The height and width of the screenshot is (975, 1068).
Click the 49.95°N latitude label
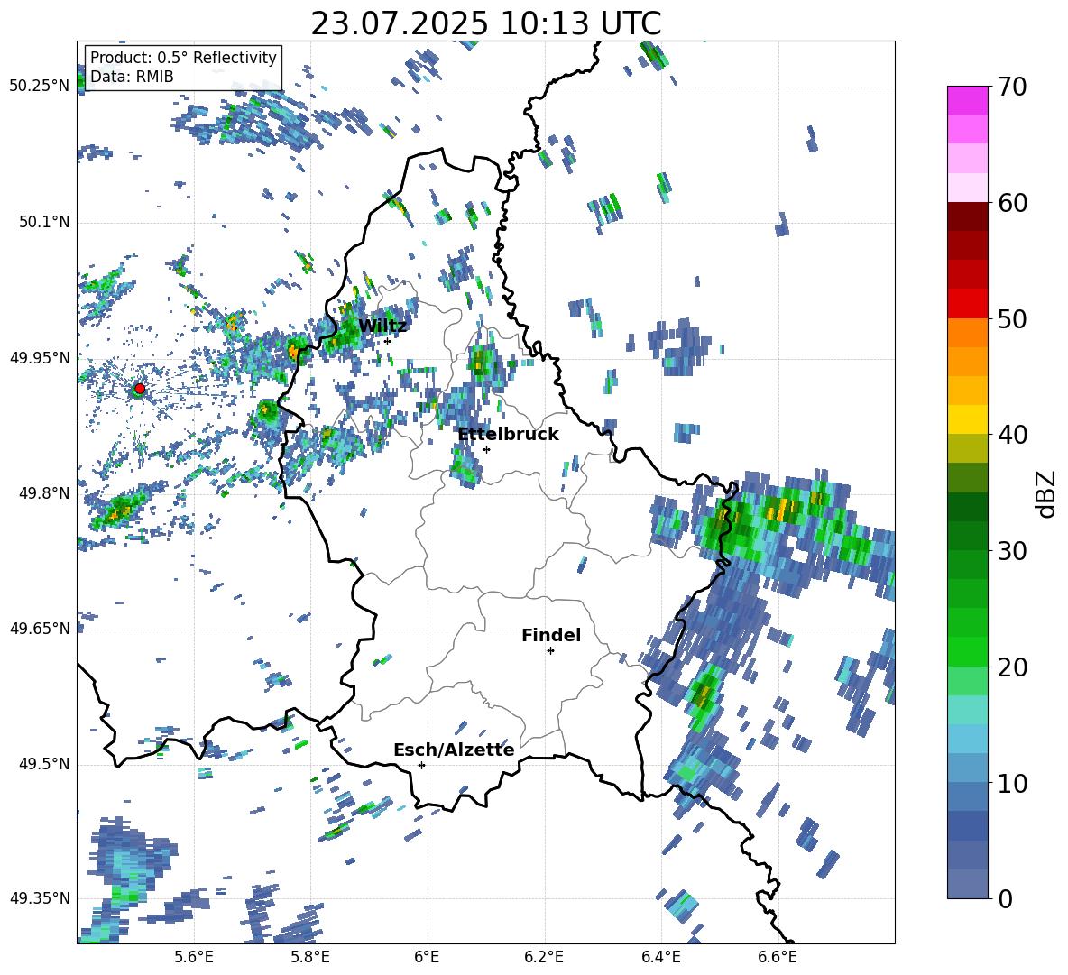(x=40, y=358)
